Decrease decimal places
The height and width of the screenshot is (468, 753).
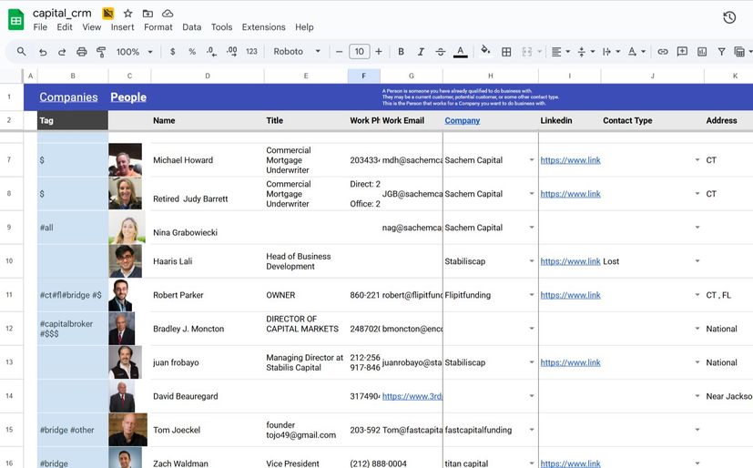[x=211, y=52]
